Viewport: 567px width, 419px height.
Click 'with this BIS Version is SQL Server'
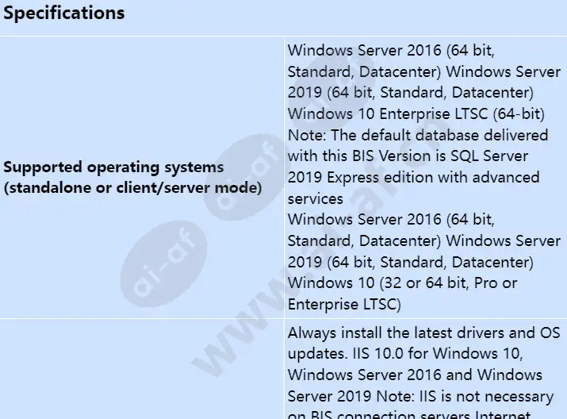(x=408, y=156)
